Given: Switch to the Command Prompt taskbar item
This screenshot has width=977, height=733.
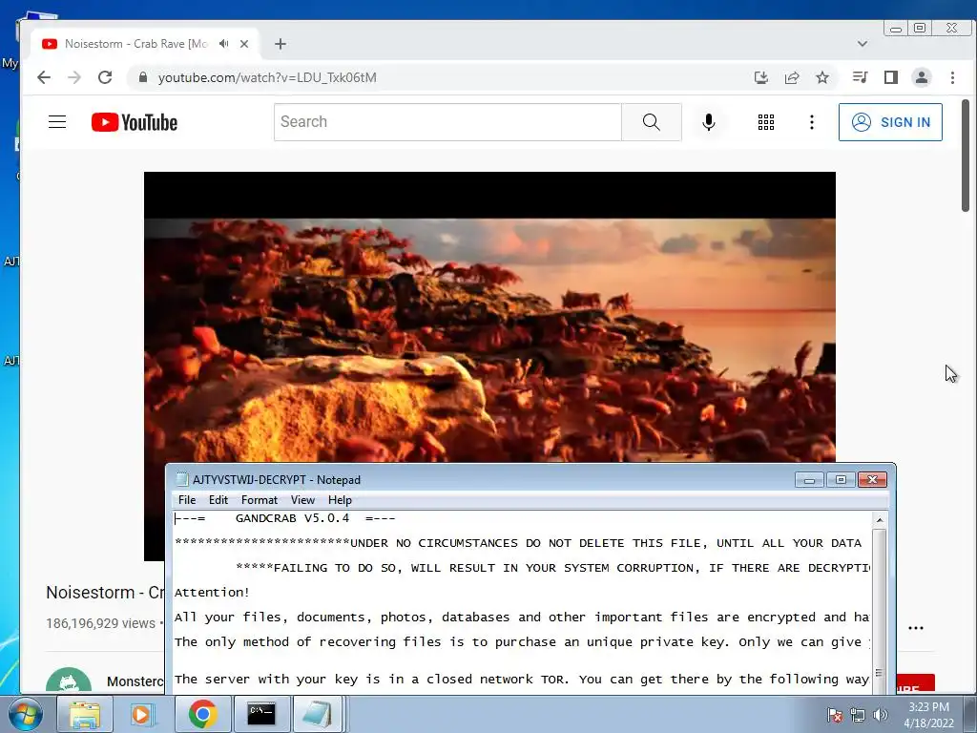Looking at the screenshot, I should pos(261,714).
